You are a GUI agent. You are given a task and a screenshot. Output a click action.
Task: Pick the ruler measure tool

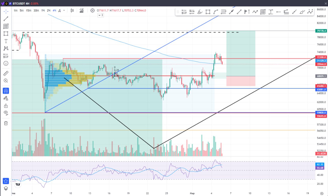6,74
